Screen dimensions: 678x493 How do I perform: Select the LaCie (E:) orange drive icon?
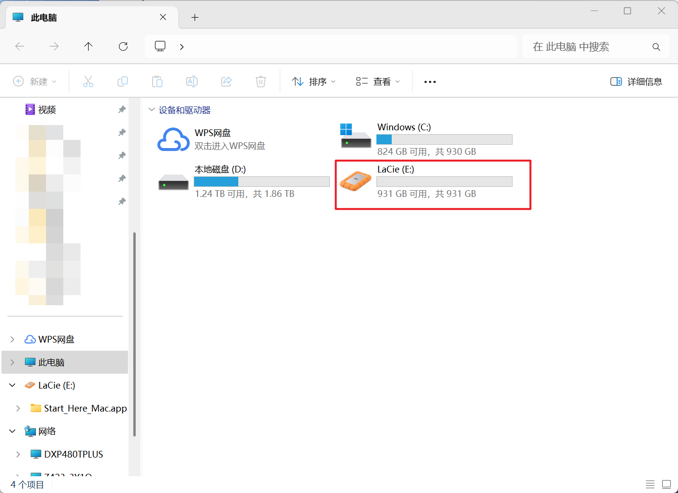click(x=356, y=181)
